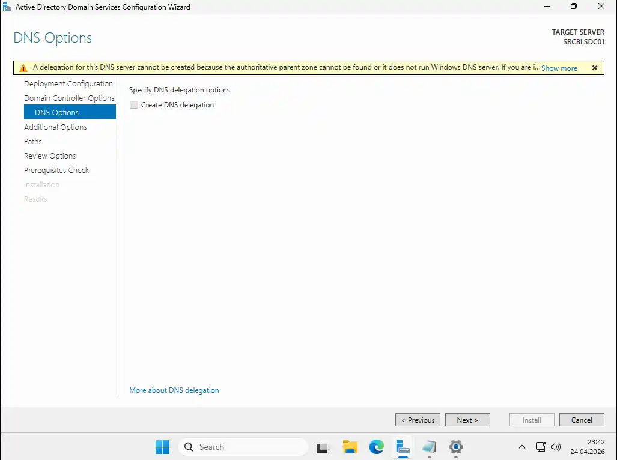
Task: Click the wizard title bar icon
Action: (x=7, y=7)
